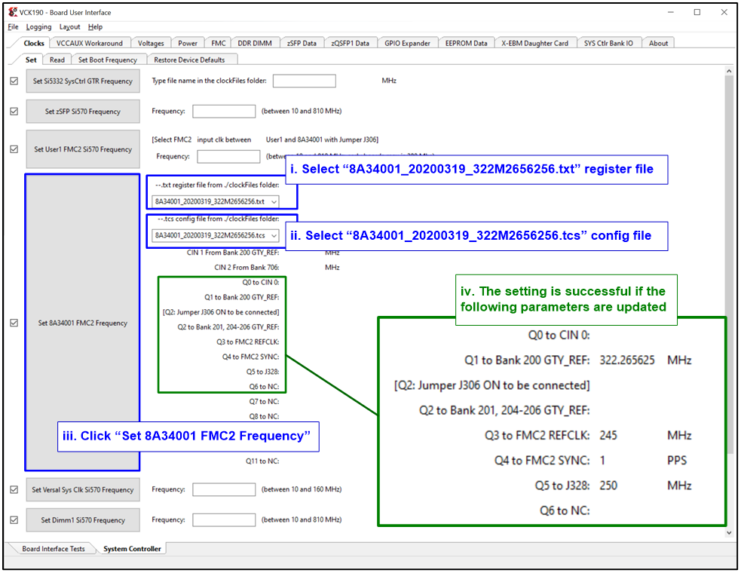
Task: Focus the Dimm1 Si570 Frequency input field
Action: click(x=224, y=519)
